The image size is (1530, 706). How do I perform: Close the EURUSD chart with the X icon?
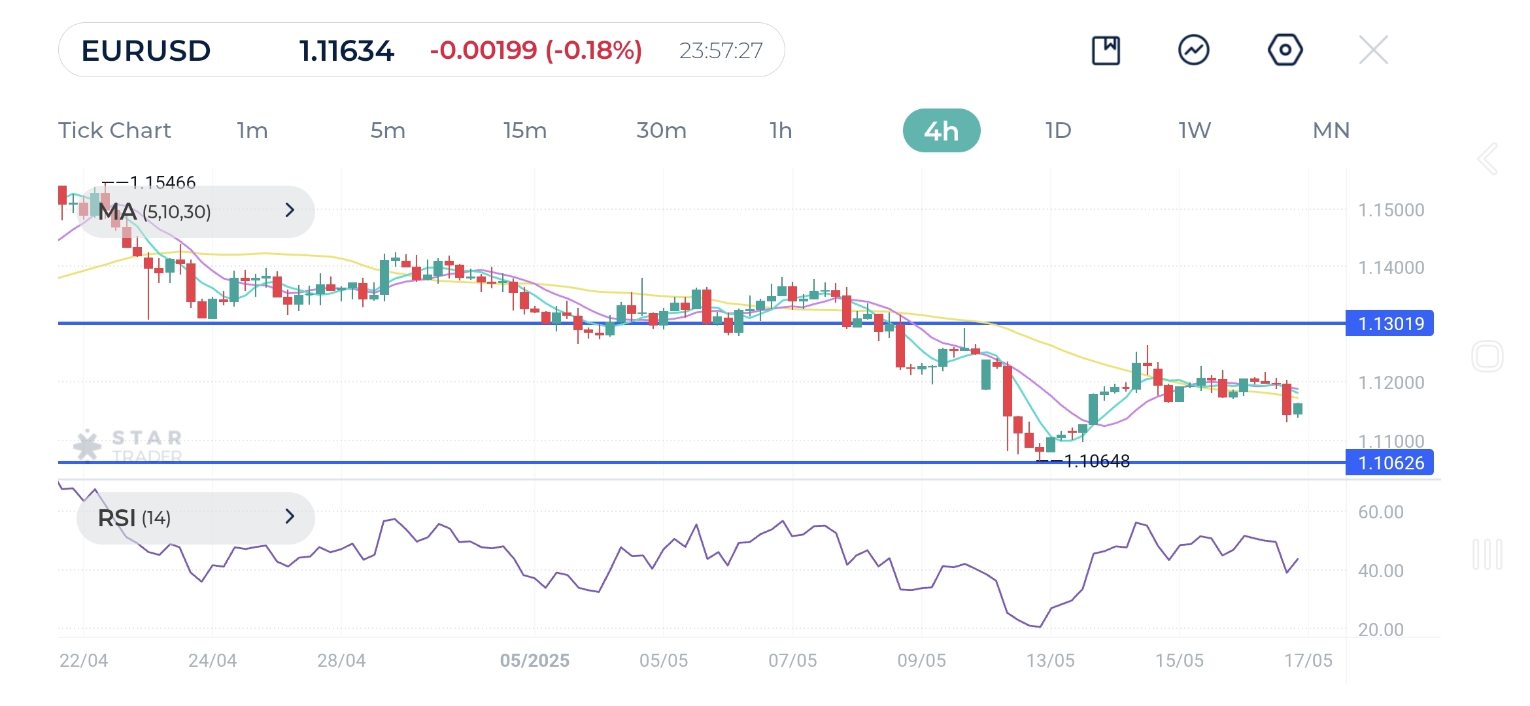(1373, 49)
